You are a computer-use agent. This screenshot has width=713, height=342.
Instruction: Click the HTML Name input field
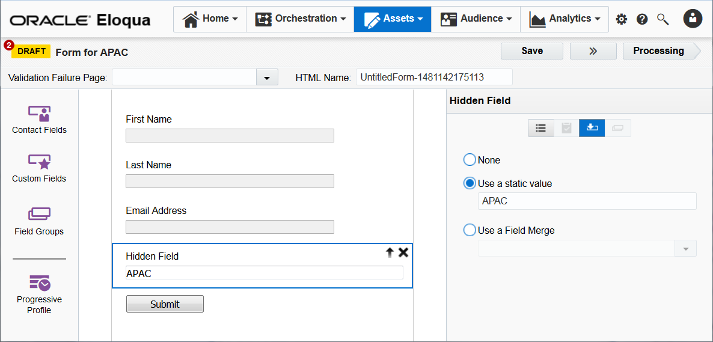click(x=434, y=77)
